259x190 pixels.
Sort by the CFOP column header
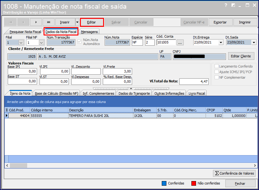214,110
